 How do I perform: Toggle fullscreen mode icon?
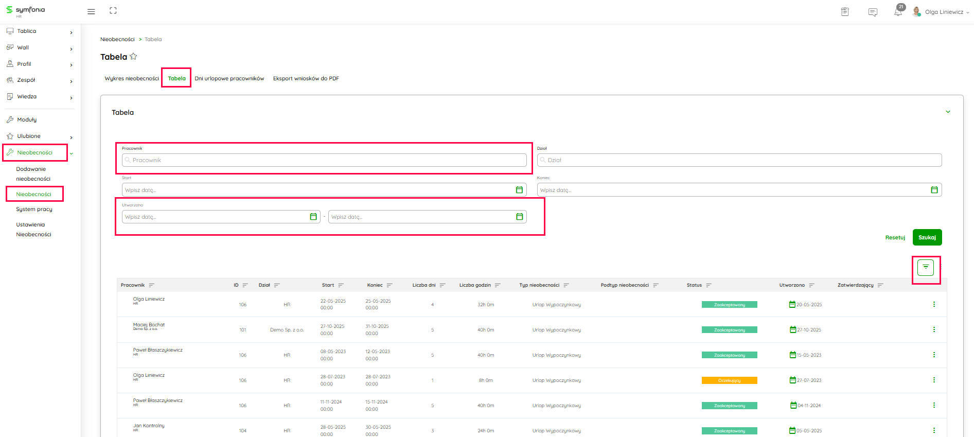(x=113, y=11)
